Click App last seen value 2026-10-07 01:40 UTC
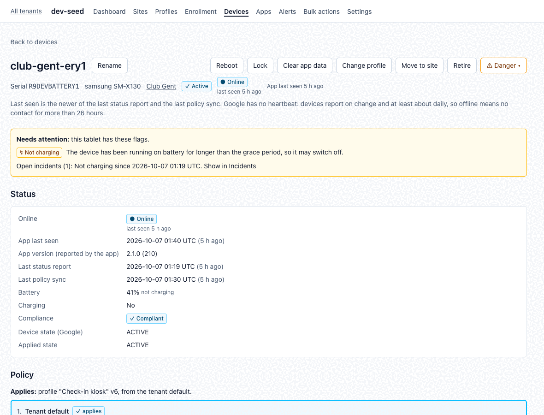Image resolution: width=544 pixels, height=415 pixels. pyautogui.click(x=161, y=241)
